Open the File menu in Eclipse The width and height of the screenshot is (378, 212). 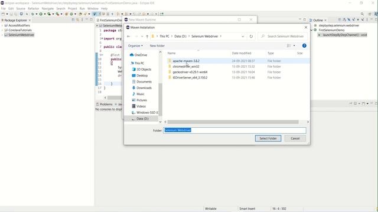[4, 8]
